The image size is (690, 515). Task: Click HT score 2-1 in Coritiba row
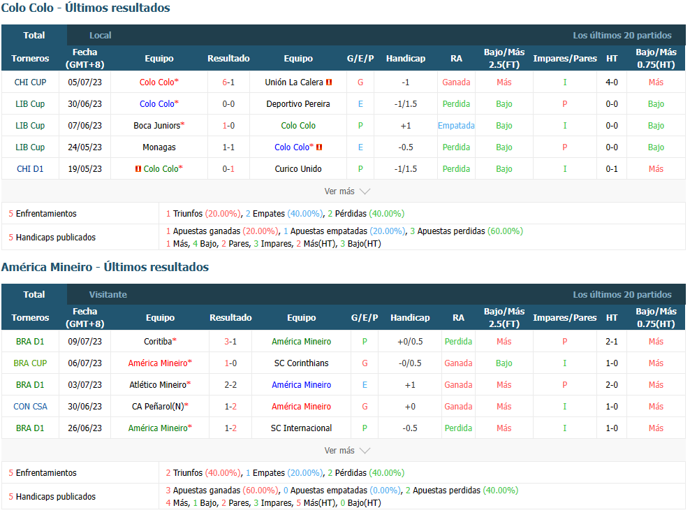coord(612,342)
